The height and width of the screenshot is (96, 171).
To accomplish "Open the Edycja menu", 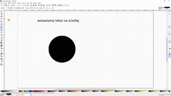I will [x=5, y=3].
